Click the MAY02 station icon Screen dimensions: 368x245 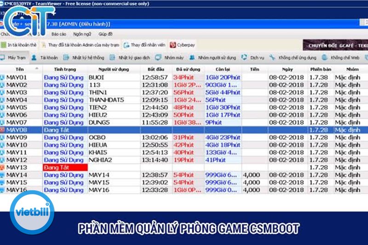coord(2,85)
